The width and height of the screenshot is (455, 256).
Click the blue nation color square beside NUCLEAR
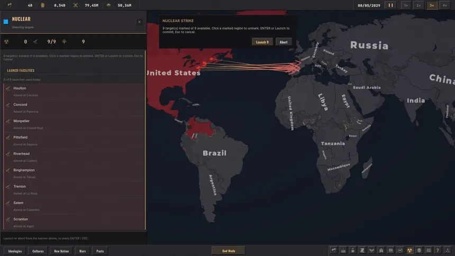(x=6, y=22)
